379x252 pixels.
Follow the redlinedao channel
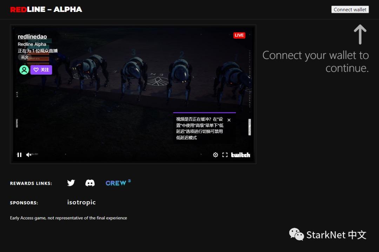tap(41, 70)
